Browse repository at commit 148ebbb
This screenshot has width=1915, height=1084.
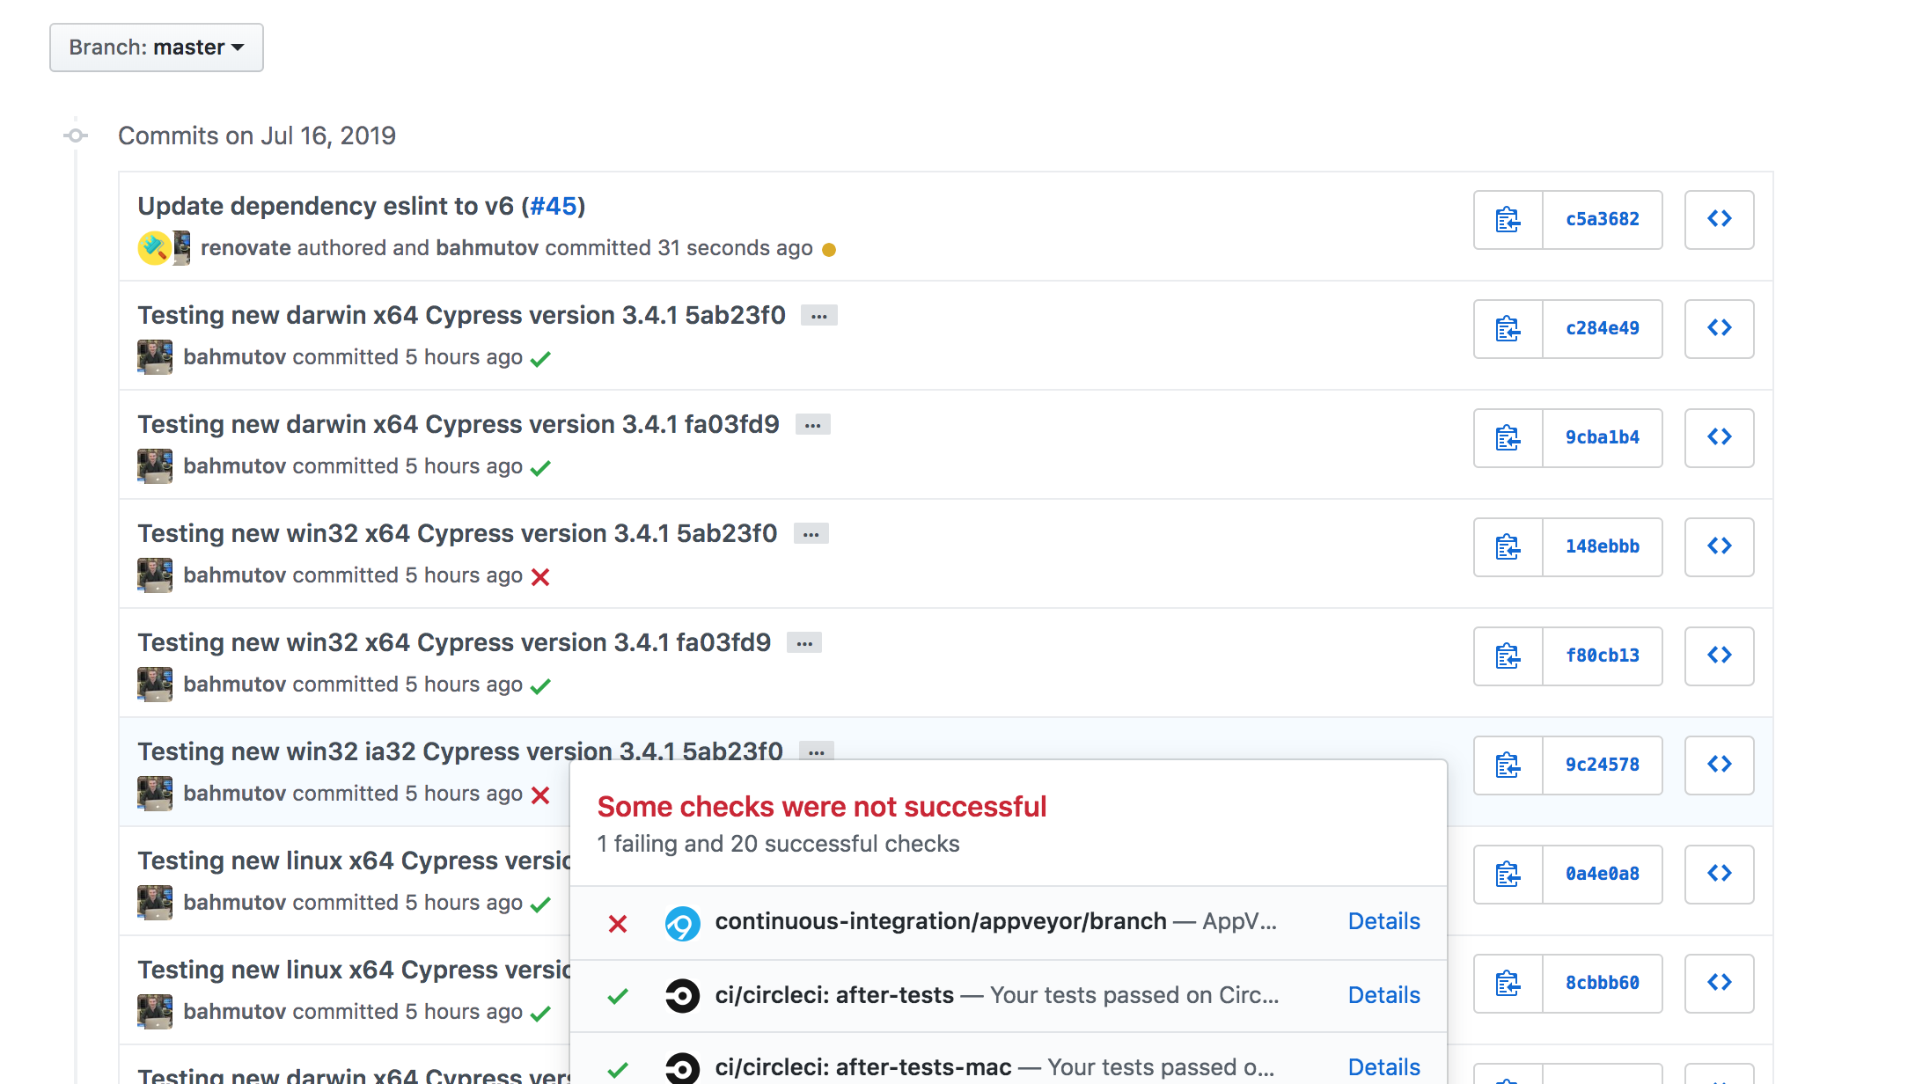click(x=1718, y=546)
